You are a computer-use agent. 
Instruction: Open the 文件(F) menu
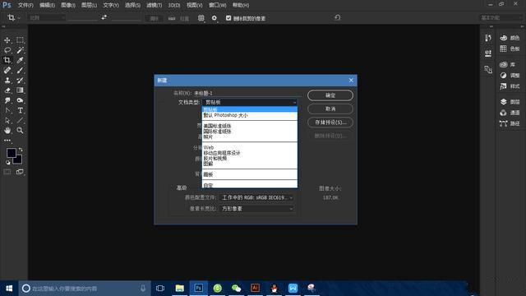point(25,6)
